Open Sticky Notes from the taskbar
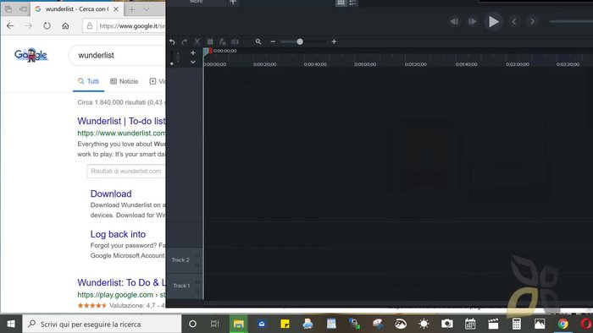The width and height of the screenshot is (593, 333). click(285, 324)
